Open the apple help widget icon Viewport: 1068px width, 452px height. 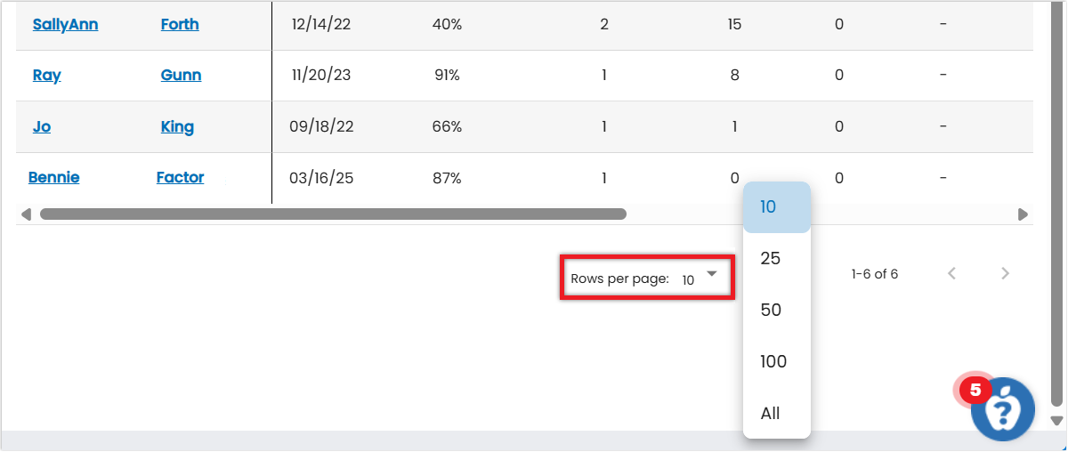pyautogui.click(x=1003, y=410)
